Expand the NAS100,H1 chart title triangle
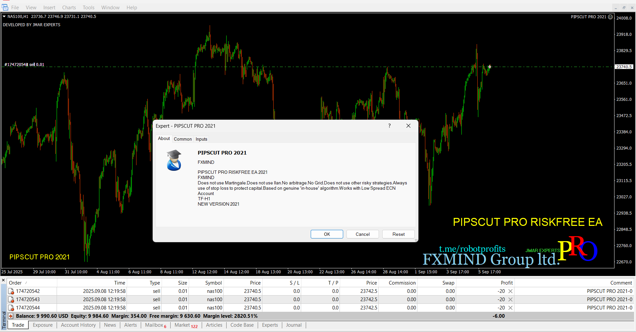 click(4, 16)
